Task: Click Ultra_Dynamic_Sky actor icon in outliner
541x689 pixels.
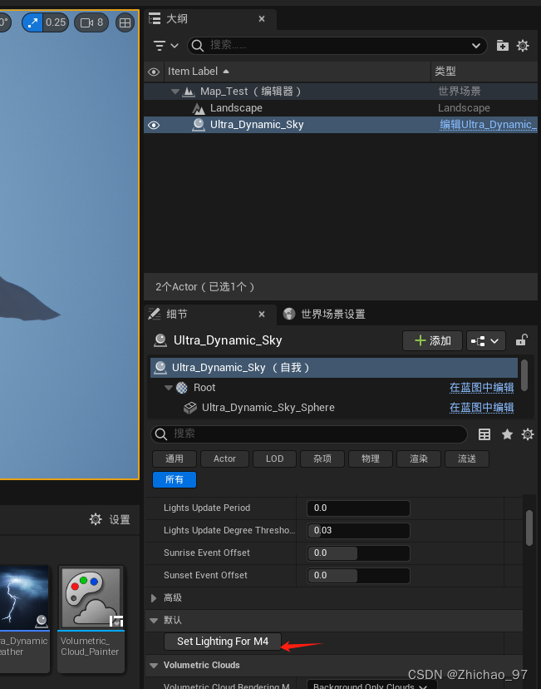Action: click(x=199, y=125)
